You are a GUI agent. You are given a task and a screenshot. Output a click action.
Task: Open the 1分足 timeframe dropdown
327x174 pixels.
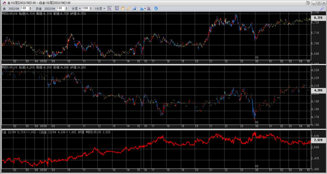[x=99, y=8]
